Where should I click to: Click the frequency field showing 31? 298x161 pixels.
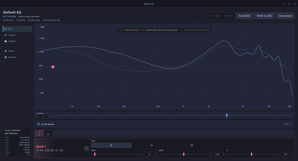(x=149, y=154)
